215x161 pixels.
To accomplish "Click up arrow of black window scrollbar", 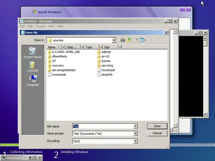I will tap(205, 38).
